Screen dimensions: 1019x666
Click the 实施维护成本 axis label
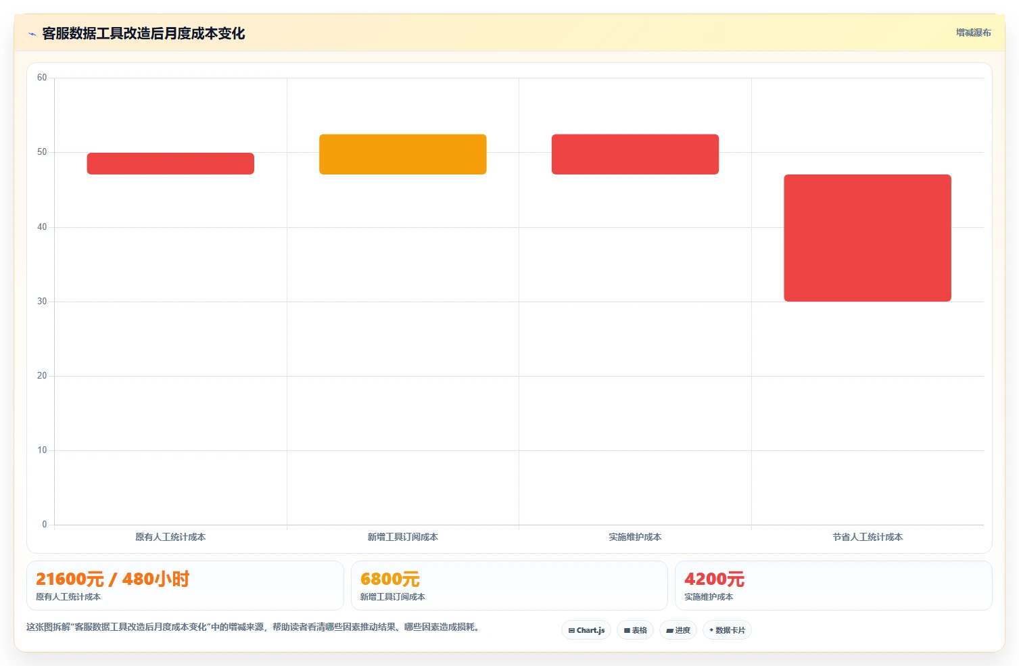click(x=635, y=537)
